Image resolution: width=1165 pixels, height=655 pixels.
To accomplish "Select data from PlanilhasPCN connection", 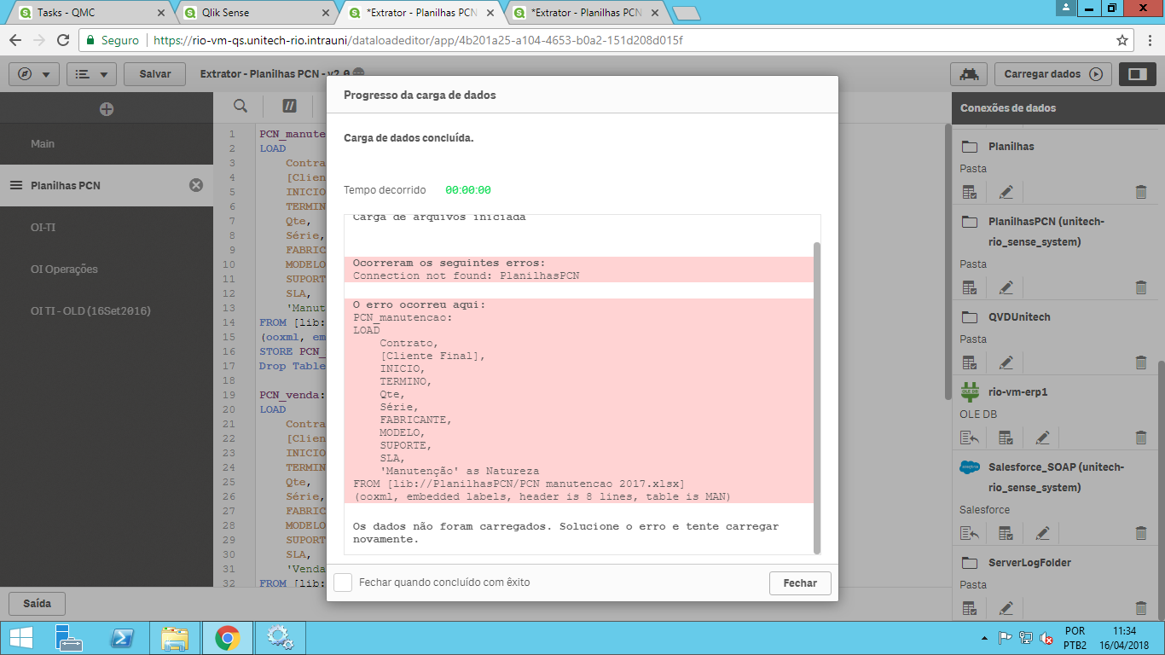I will [x=970, y=287].
